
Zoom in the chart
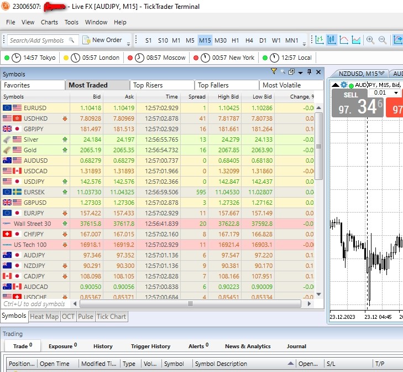[370, 40]
